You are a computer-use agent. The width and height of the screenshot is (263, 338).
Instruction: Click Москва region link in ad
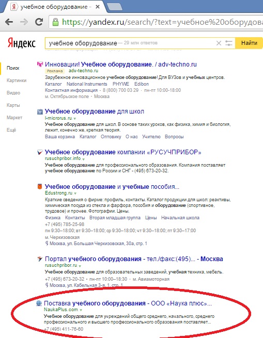102,96
